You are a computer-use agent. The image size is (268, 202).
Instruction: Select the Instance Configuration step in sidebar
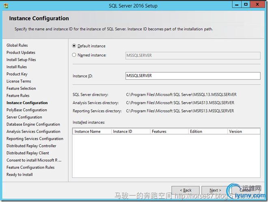pyautogui.click(x=27, y=103)
